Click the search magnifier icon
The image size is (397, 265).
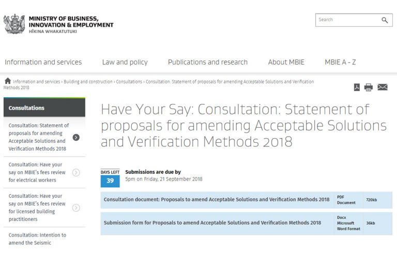tap(385, 20)
